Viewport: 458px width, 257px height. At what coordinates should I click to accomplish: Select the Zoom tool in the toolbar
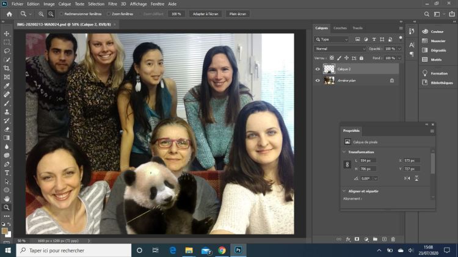click(x=7, y=208)
